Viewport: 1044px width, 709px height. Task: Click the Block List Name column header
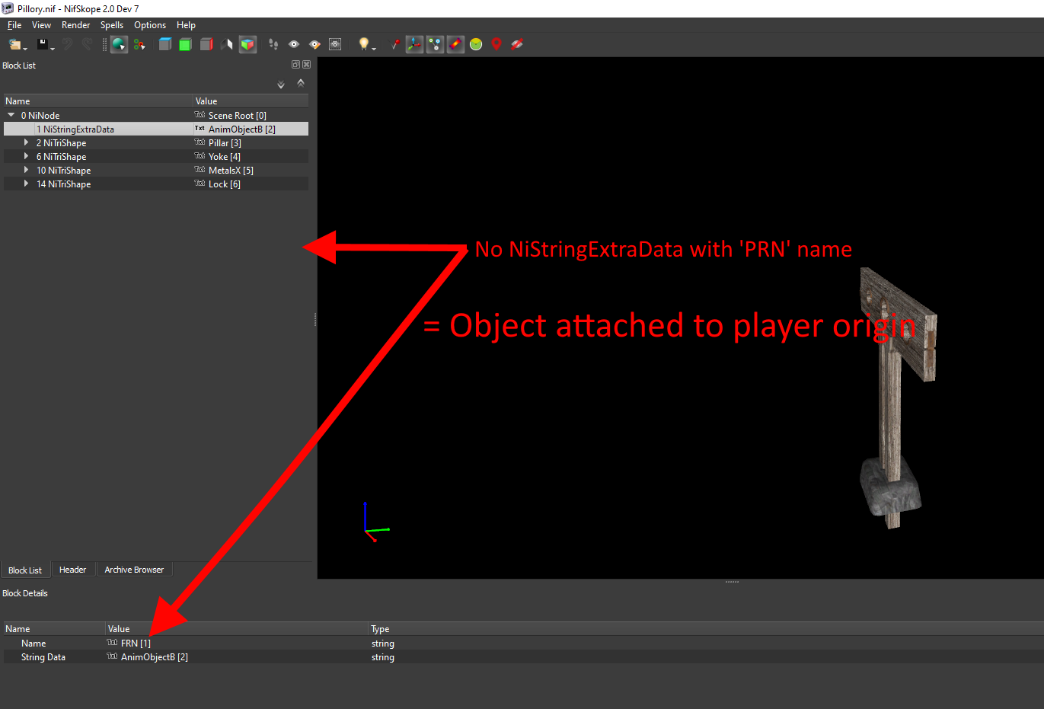98,101
